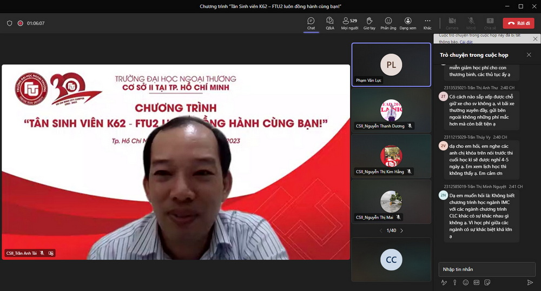Select the CC participant tile
Viewport: 541px width, 291px height.
(x=391, y=259)
